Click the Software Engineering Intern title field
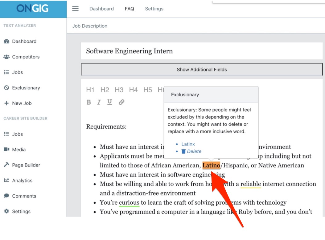 pos(202,51)
